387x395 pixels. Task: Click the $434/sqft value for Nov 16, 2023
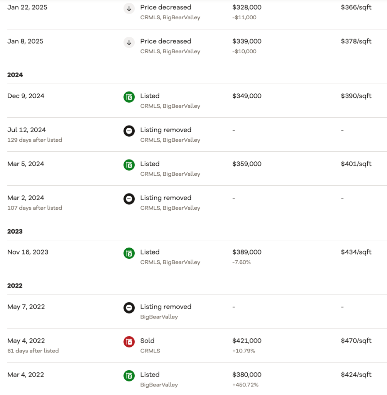tap(356, 252)
